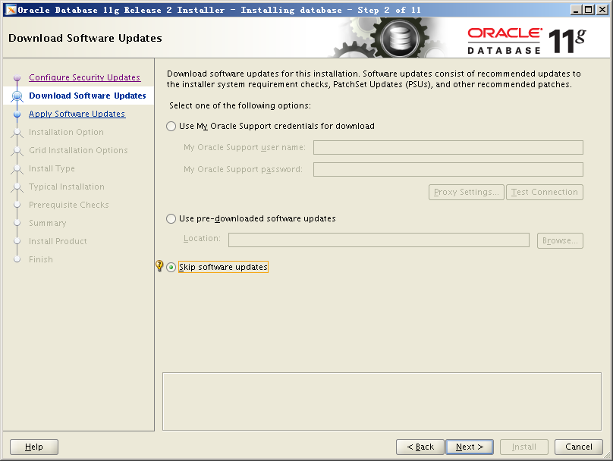Click the Apply Software Updates step bullet

(x=17, y=114)
